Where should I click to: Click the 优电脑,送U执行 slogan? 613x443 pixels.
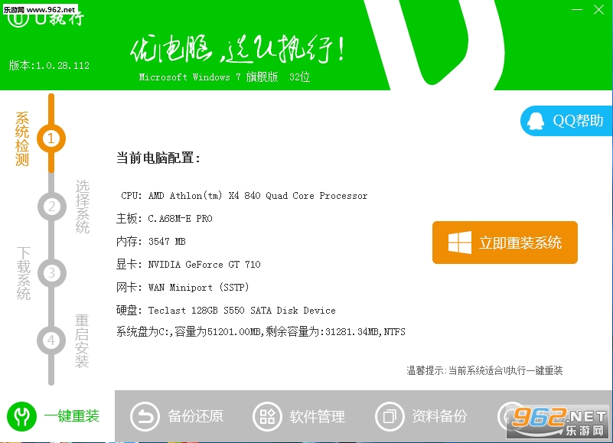237,50
